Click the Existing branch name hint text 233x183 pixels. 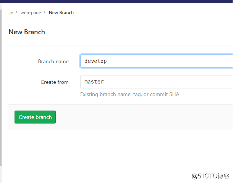click(130, 95)
